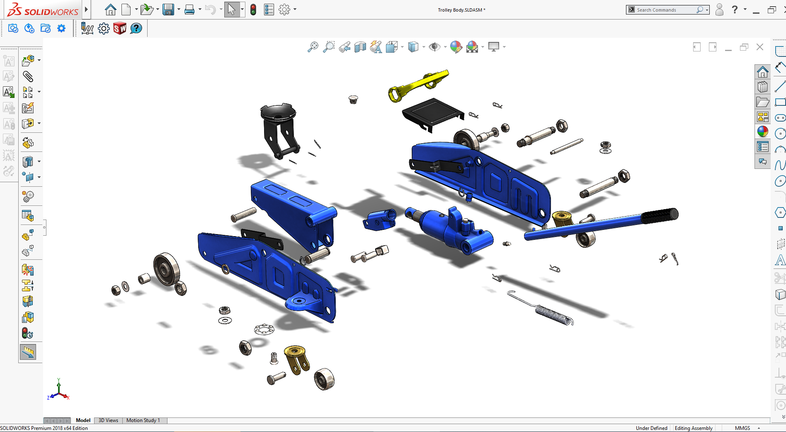Open the 3D Views tab
Viewport: 786px width, 432px height.
coord(108,420)
